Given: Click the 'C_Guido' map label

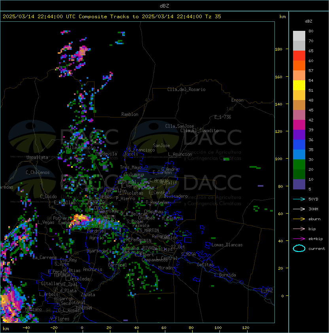Looking at the screenshot, I should [x=48, y=197].
